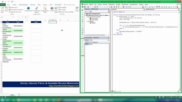Open Insertar menu in VBA editor
Viewport: 182px width, 102px height.
(100, 5)
